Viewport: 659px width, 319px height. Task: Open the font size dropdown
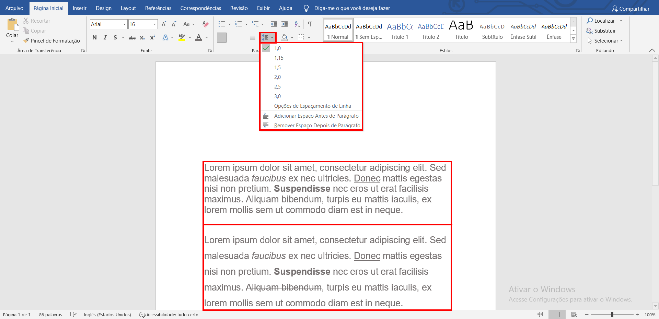tap(154, 24)
